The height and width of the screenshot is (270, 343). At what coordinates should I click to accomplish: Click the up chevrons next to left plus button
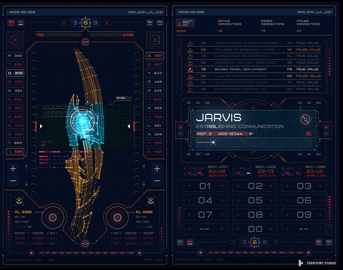click(x=26, y=167)
